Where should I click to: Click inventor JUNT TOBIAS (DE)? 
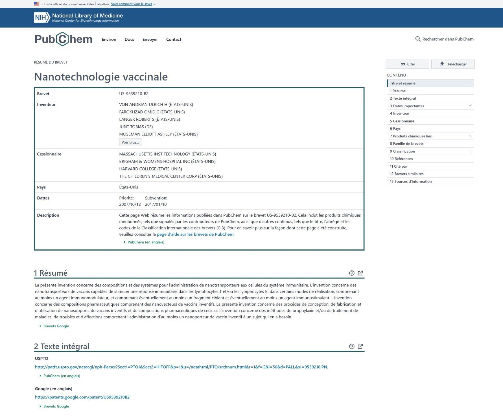136,127
